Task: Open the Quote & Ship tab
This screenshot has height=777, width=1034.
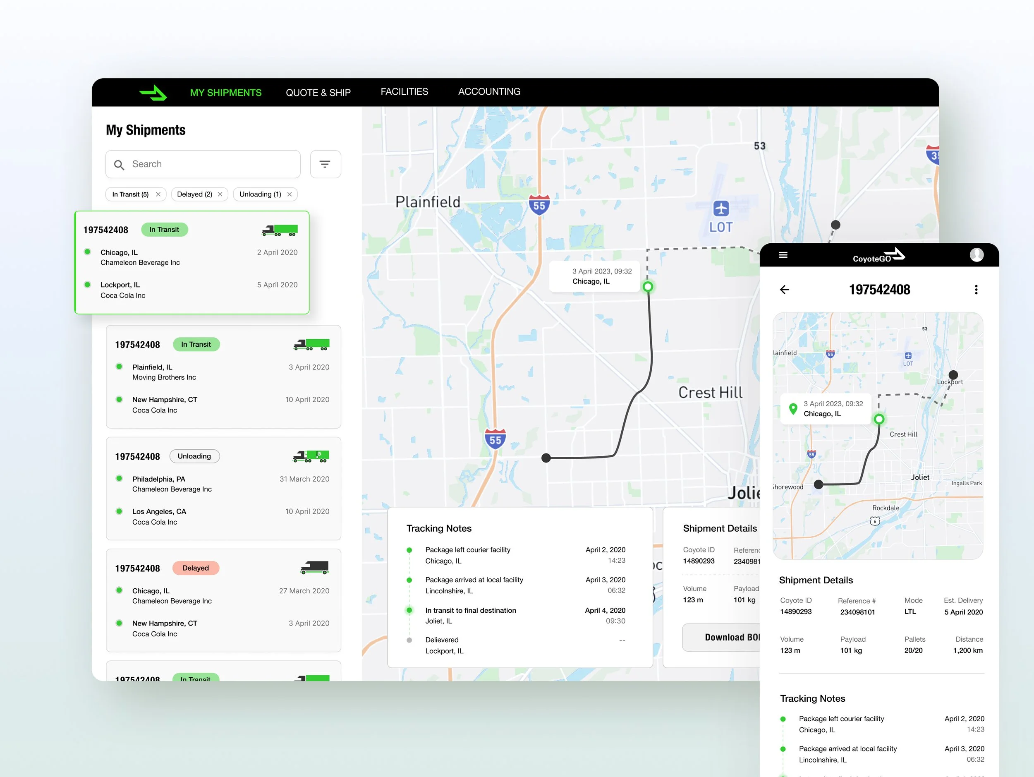Action: (318, 93)
